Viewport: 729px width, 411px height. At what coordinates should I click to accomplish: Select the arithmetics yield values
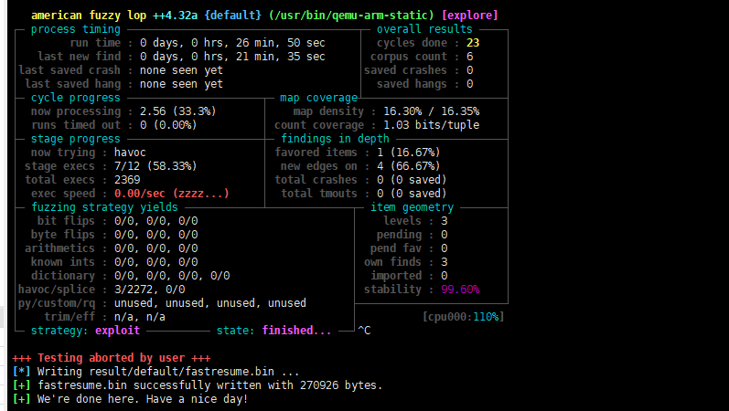click(x=155, y=248)
